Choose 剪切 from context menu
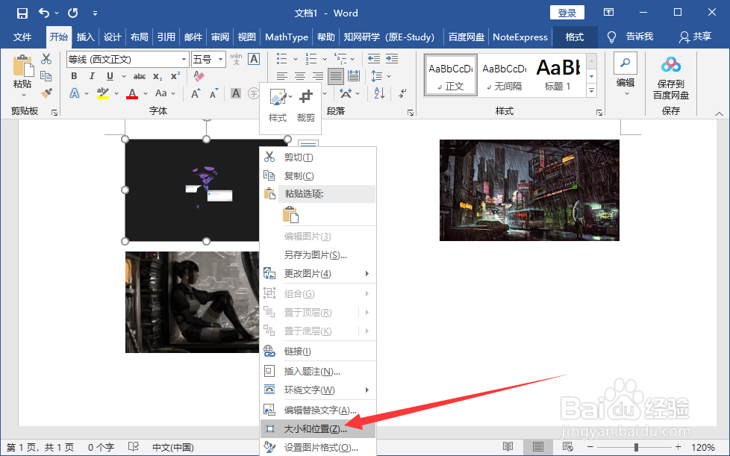The image size is (730, 456). (318, 157)
